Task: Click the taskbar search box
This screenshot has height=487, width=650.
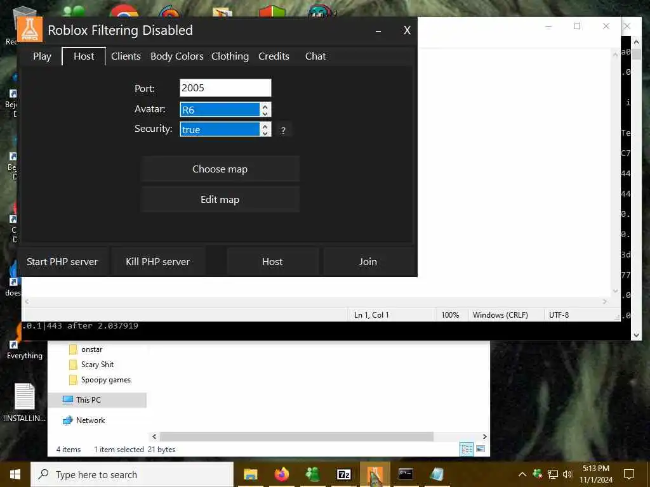Action: coord(132,474)
